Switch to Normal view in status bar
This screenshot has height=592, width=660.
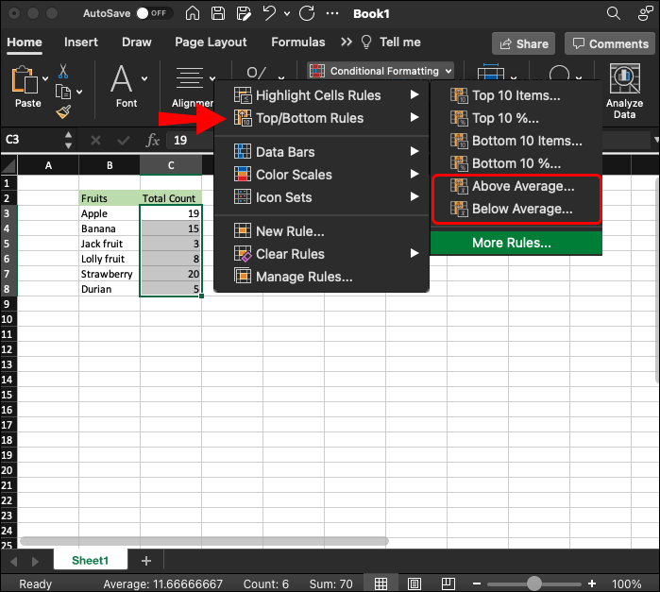[x=381, y=584]
